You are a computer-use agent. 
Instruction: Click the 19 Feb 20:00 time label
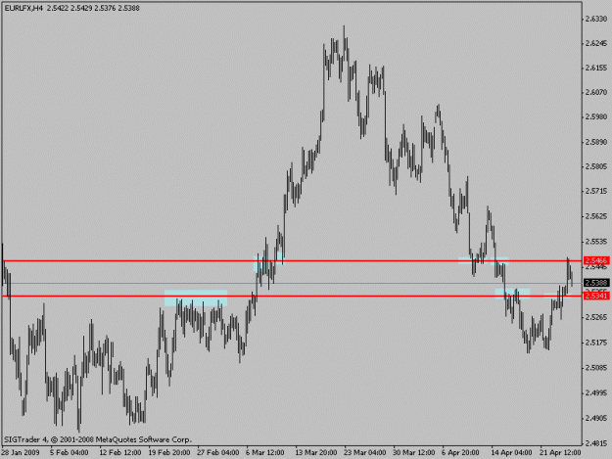pos(169,452)
